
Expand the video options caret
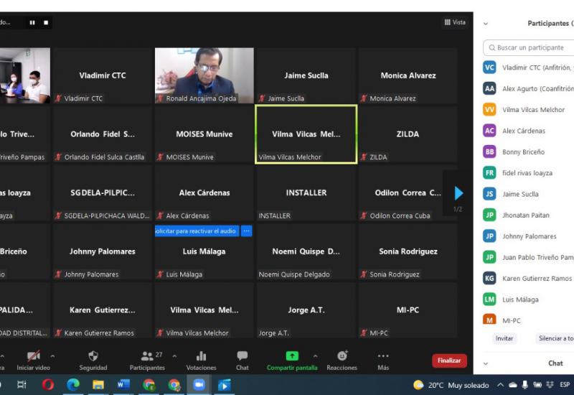52,355
